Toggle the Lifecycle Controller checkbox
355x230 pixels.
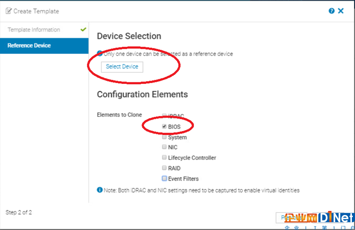(x=164, y=157)
